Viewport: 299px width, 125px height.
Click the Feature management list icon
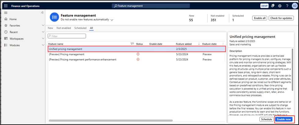click(x=54, y=17)
